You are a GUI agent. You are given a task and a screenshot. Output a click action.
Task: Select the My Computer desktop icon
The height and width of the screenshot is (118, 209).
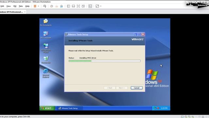pyautogui.click(x=46, y=35)
